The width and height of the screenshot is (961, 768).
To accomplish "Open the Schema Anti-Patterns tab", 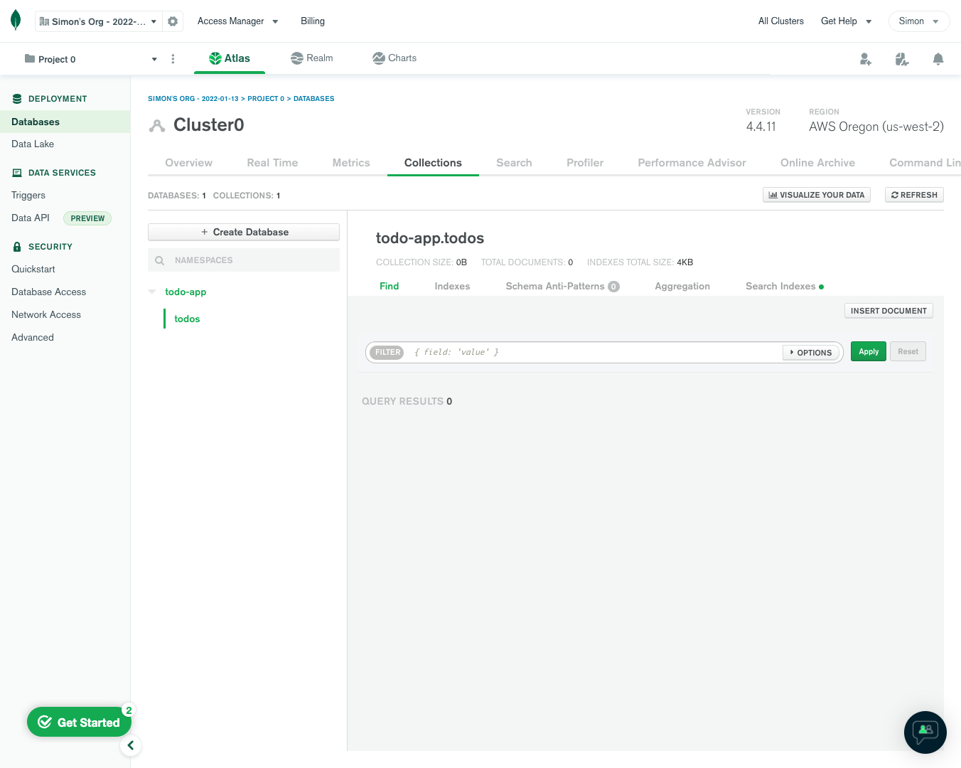I will pyautogui.click(x=562, y=286).
